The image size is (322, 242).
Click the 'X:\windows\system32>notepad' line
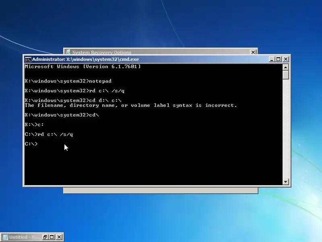point(68,81)
